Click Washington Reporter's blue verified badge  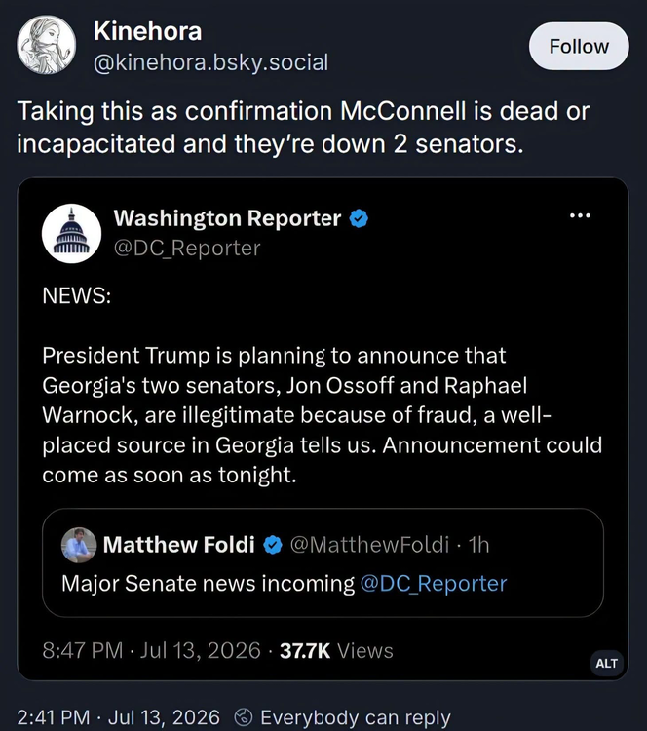359,218
